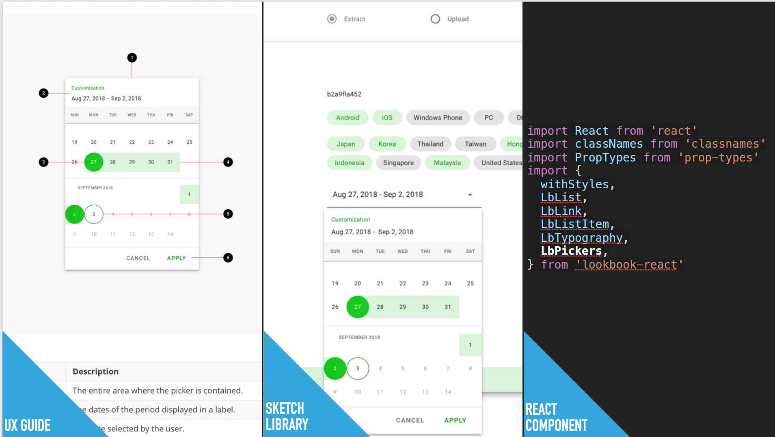Toggle the Japan country chip
Image resolution: width=775 pixels, height=437 pixels.
[x=346, y=144]
